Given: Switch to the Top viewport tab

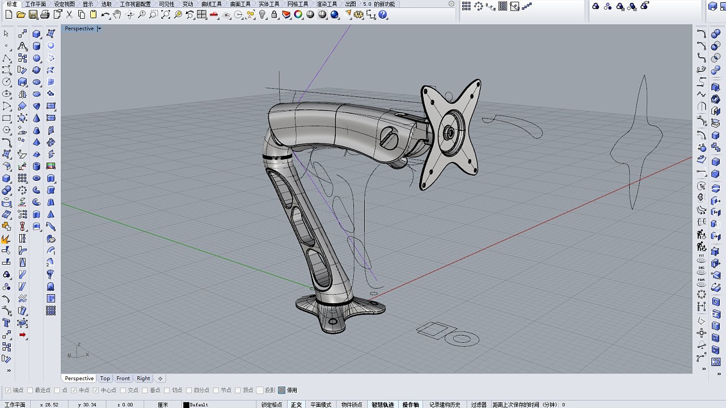Looking at the screenshot, I should 105,379.
